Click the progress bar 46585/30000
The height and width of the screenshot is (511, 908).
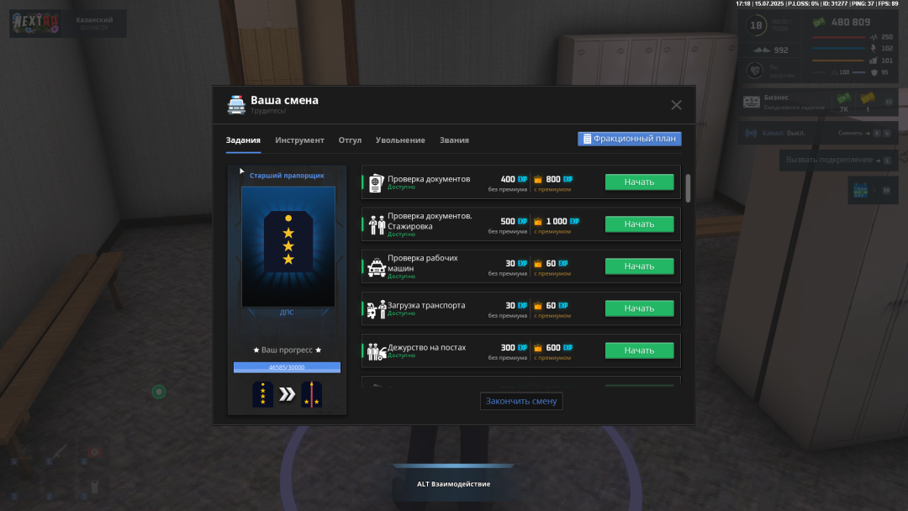click(x=287, y=367)
